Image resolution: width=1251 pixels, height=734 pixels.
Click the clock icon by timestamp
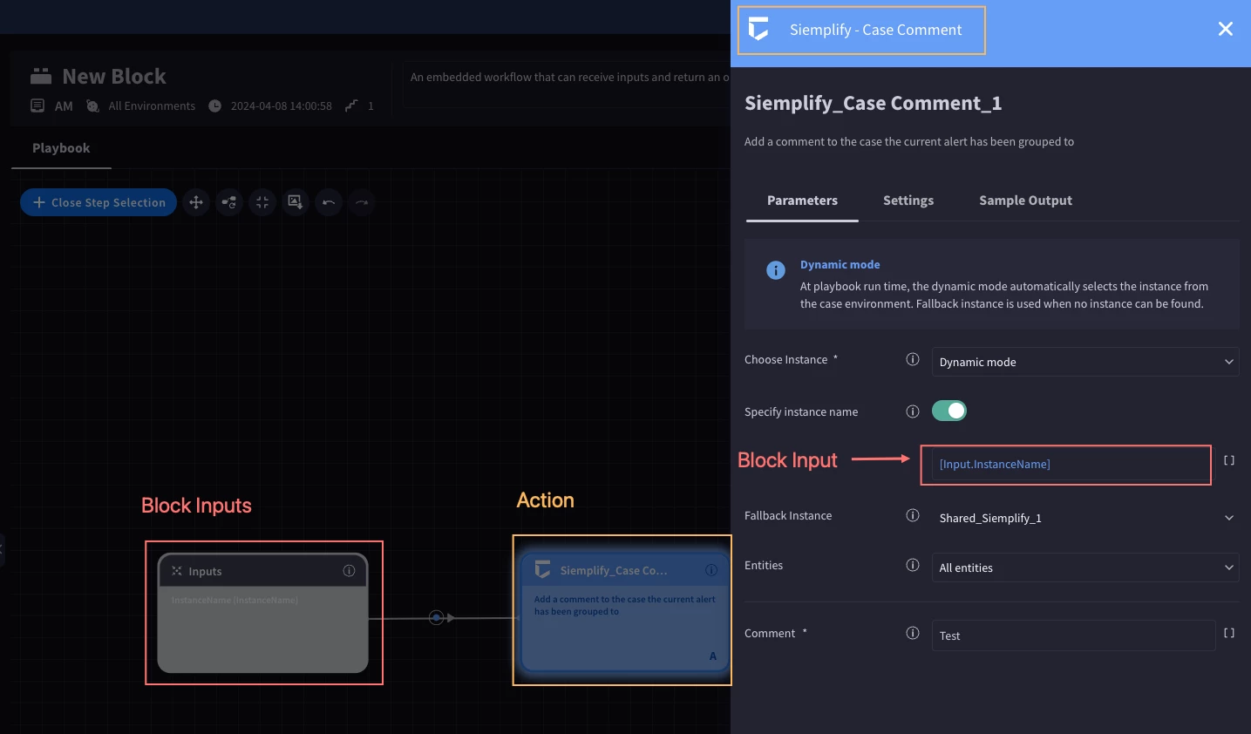tap(214, 106)
